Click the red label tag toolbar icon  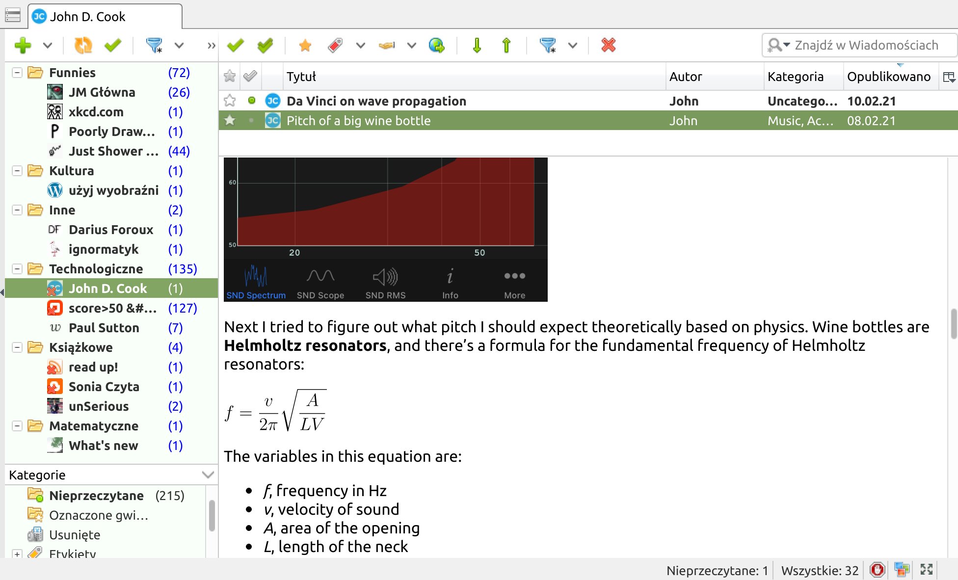pos(335,46)
